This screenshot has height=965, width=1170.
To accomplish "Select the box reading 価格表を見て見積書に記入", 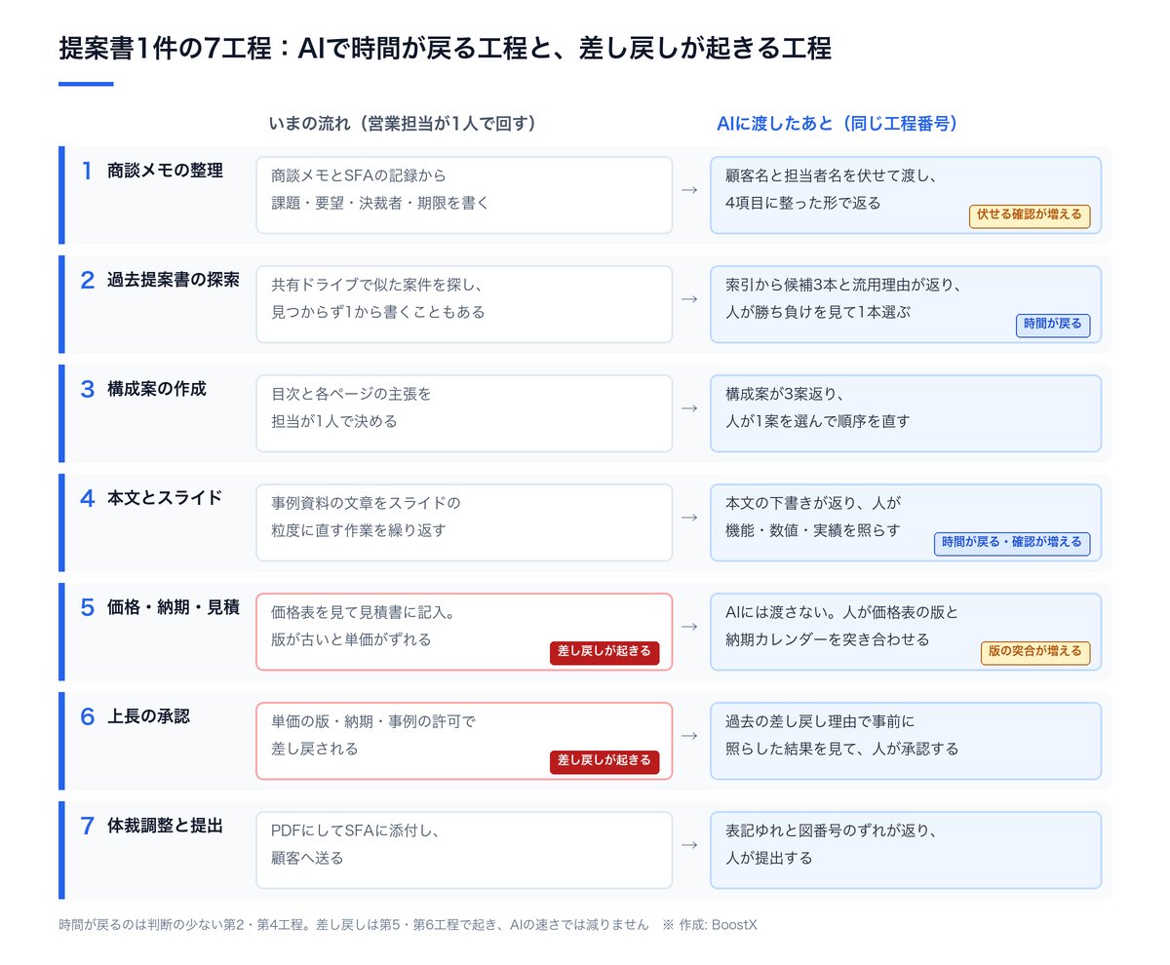I will tap(464, 632).
